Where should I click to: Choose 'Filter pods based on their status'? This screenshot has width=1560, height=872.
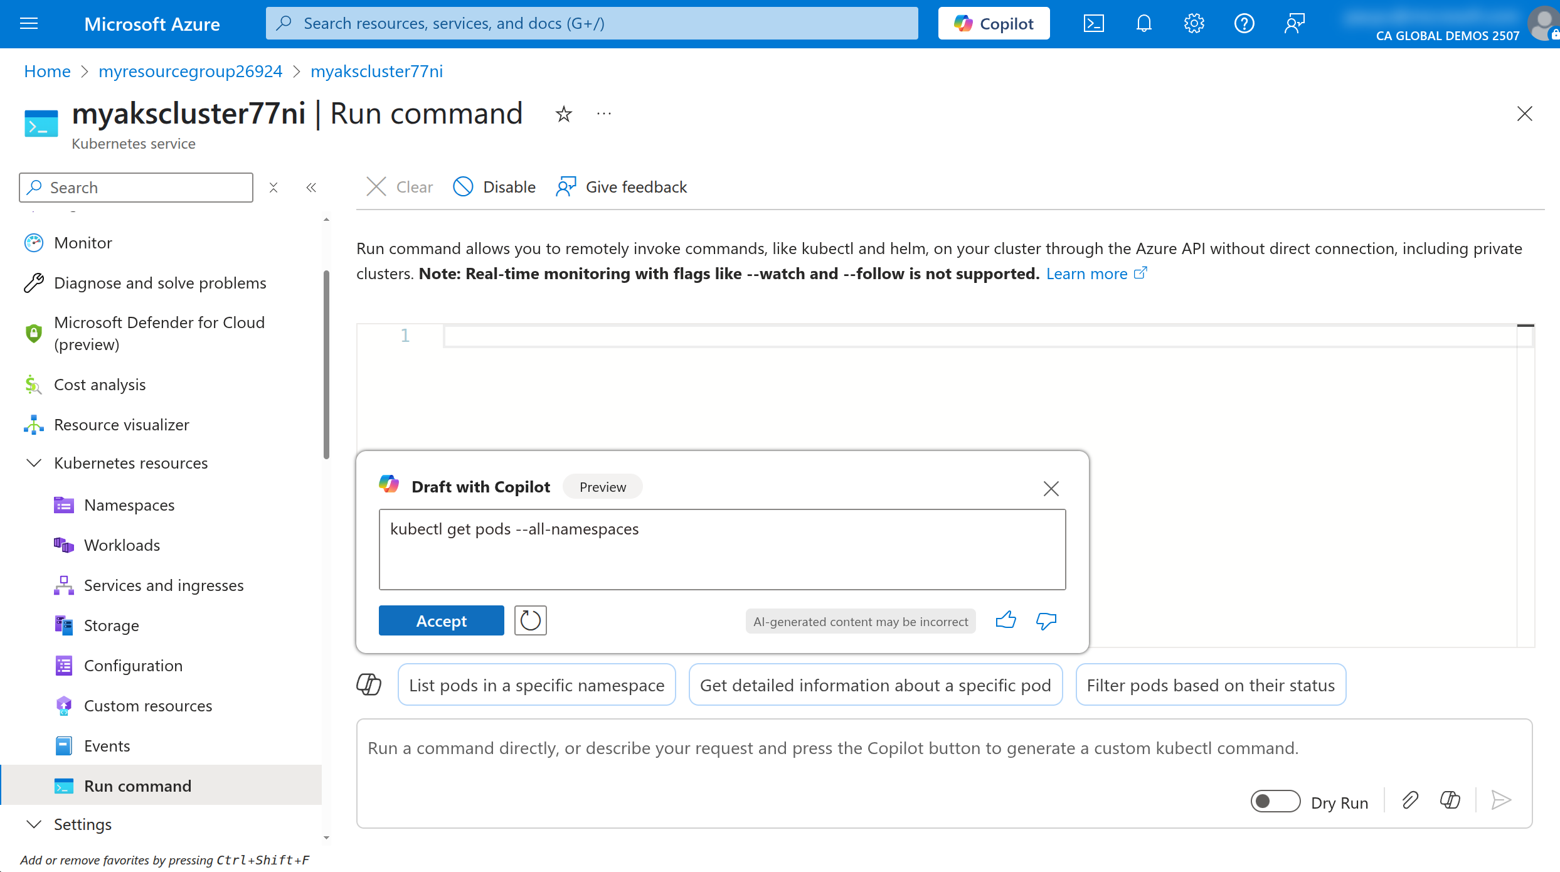pos(1210,684)
